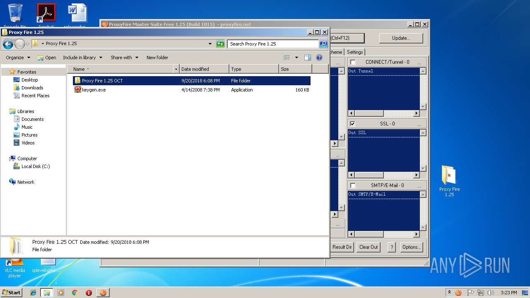Click Result Dir button in ProxyFire
This screenshot has height=298, width=530.
click(x=342, y=247)
